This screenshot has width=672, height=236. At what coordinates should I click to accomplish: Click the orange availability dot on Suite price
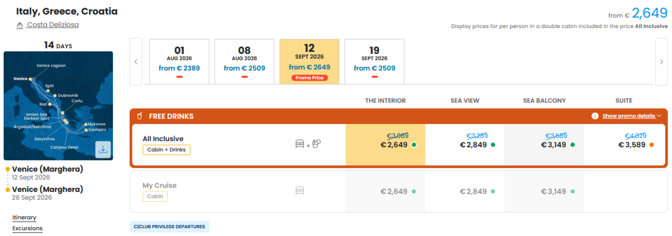(652, 145)
